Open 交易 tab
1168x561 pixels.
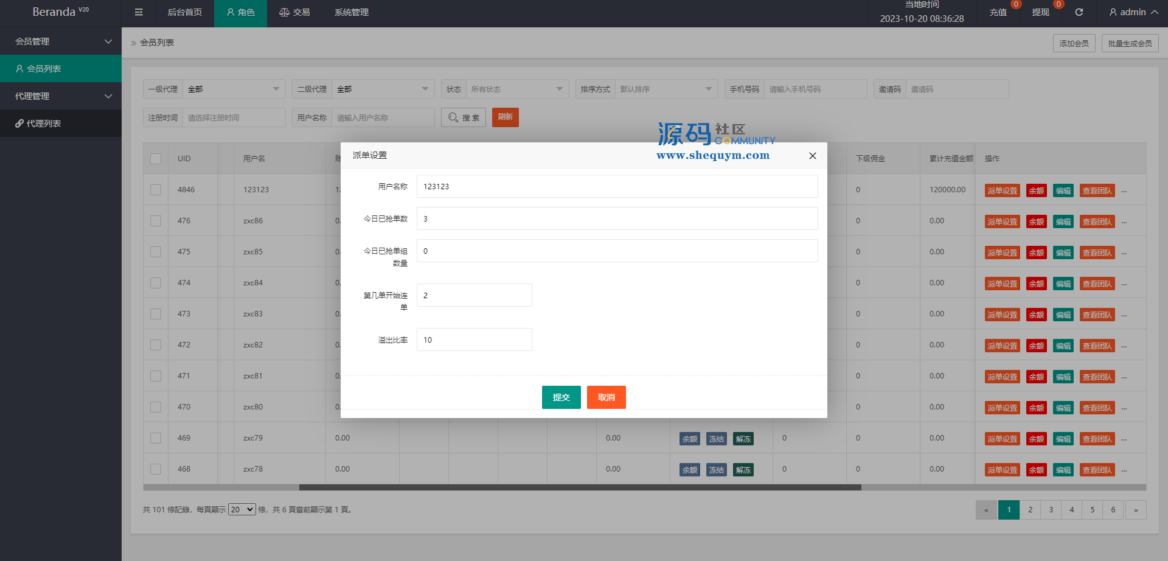(x=294, y=12)
